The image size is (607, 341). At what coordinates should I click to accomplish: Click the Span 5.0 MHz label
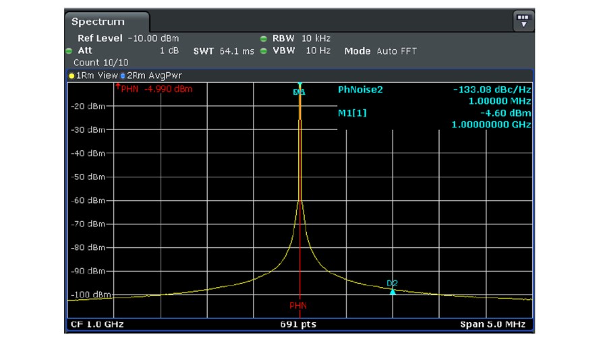point(493,324)
